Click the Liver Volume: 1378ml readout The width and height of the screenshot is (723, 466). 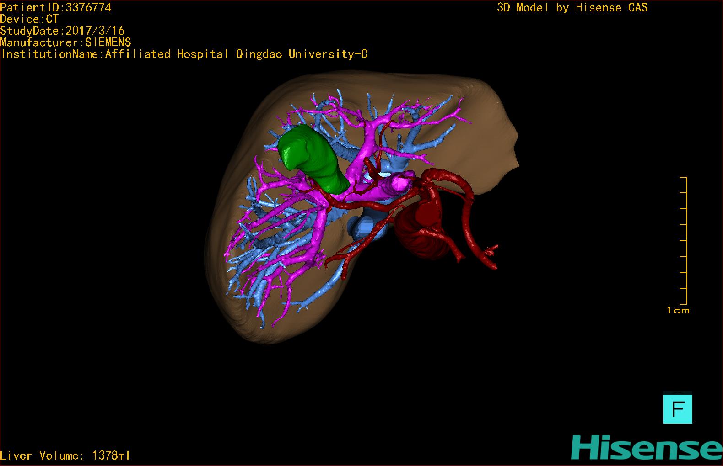point(65,455)
